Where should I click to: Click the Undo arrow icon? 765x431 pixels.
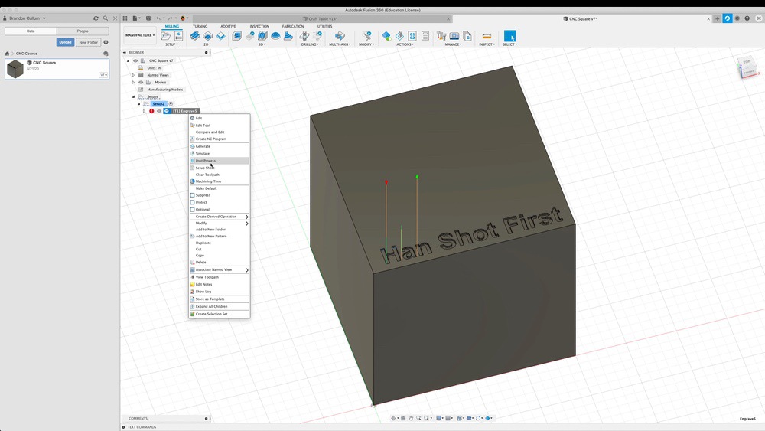point(158,18)
